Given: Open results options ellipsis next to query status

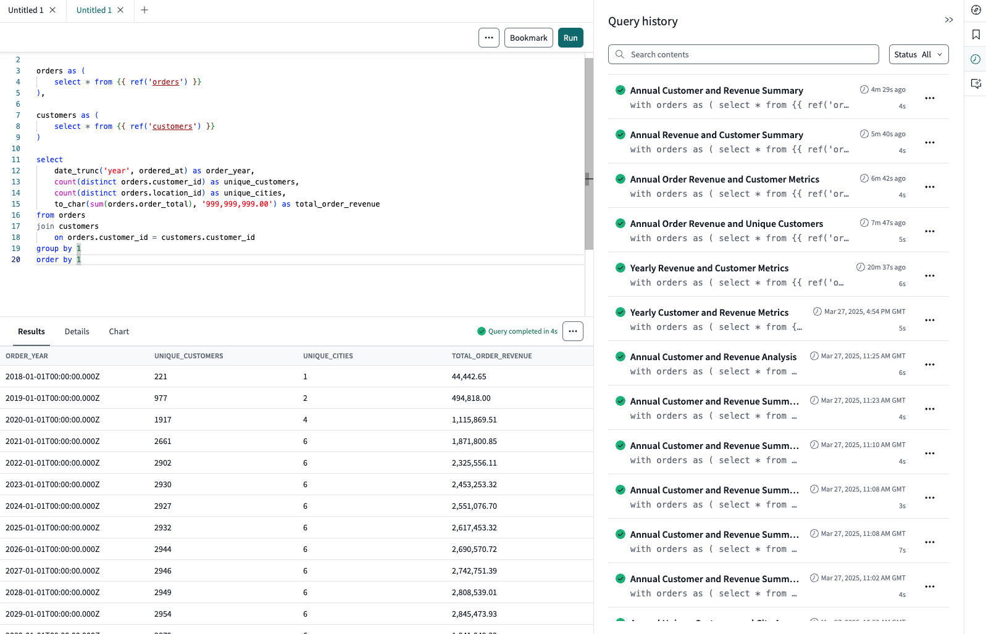Looking at the screenshot, I should 572,331.
